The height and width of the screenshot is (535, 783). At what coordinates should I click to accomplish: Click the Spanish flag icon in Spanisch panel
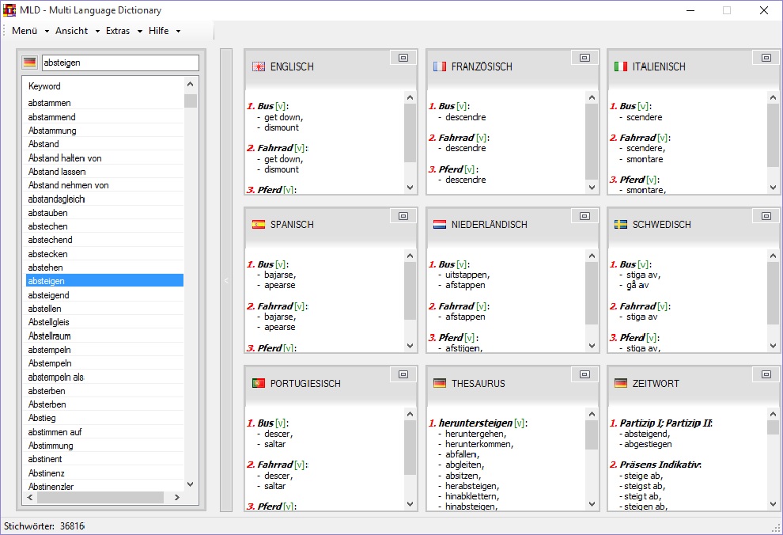258,225
